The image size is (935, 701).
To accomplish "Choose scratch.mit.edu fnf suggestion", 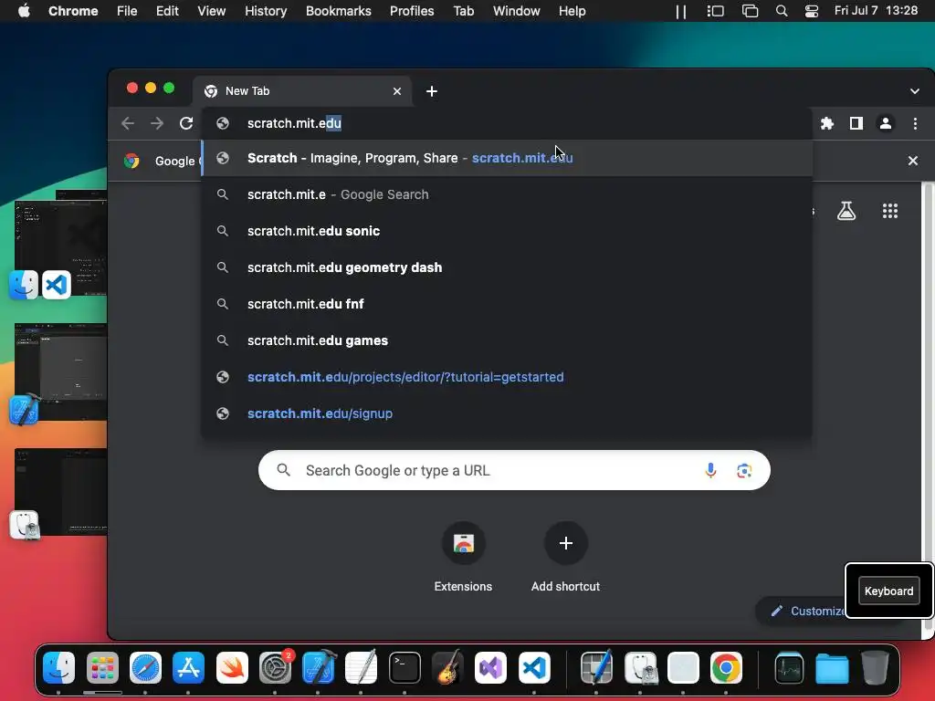I will (x=508, y=304).
